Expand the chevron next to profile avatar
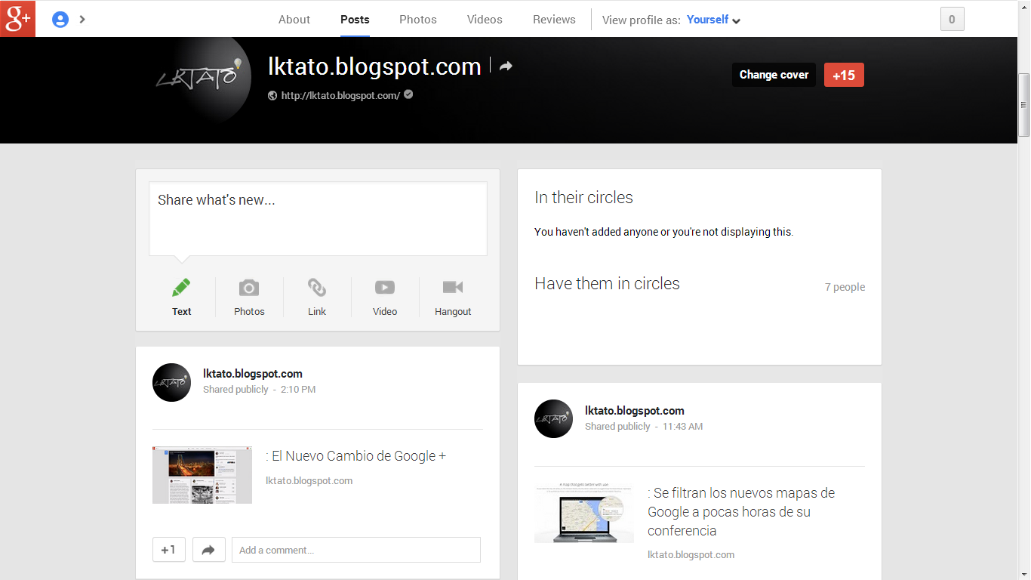The image size is (1031, 580). coord(82,20)
